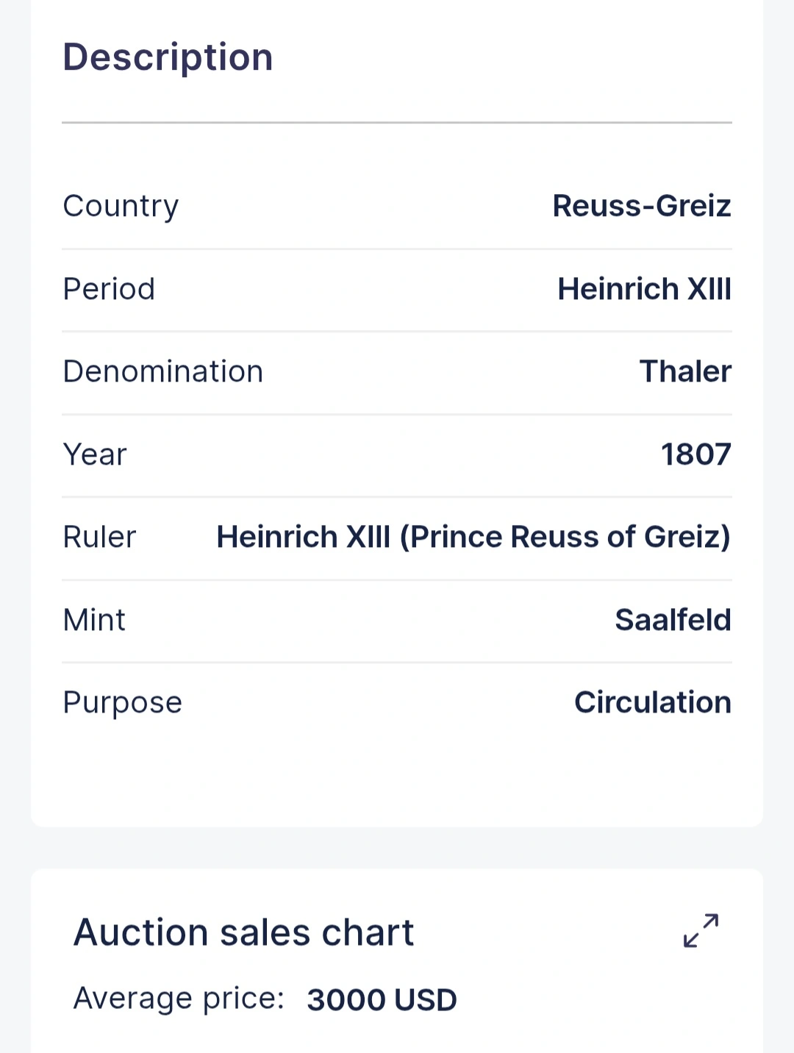Tap the 3000 USD average price
794x1053 pixels.
tap(382, 1000)
